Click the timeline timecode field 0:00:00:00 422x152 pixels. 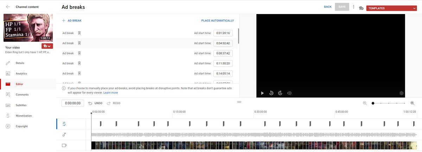(x=73, y=103)
